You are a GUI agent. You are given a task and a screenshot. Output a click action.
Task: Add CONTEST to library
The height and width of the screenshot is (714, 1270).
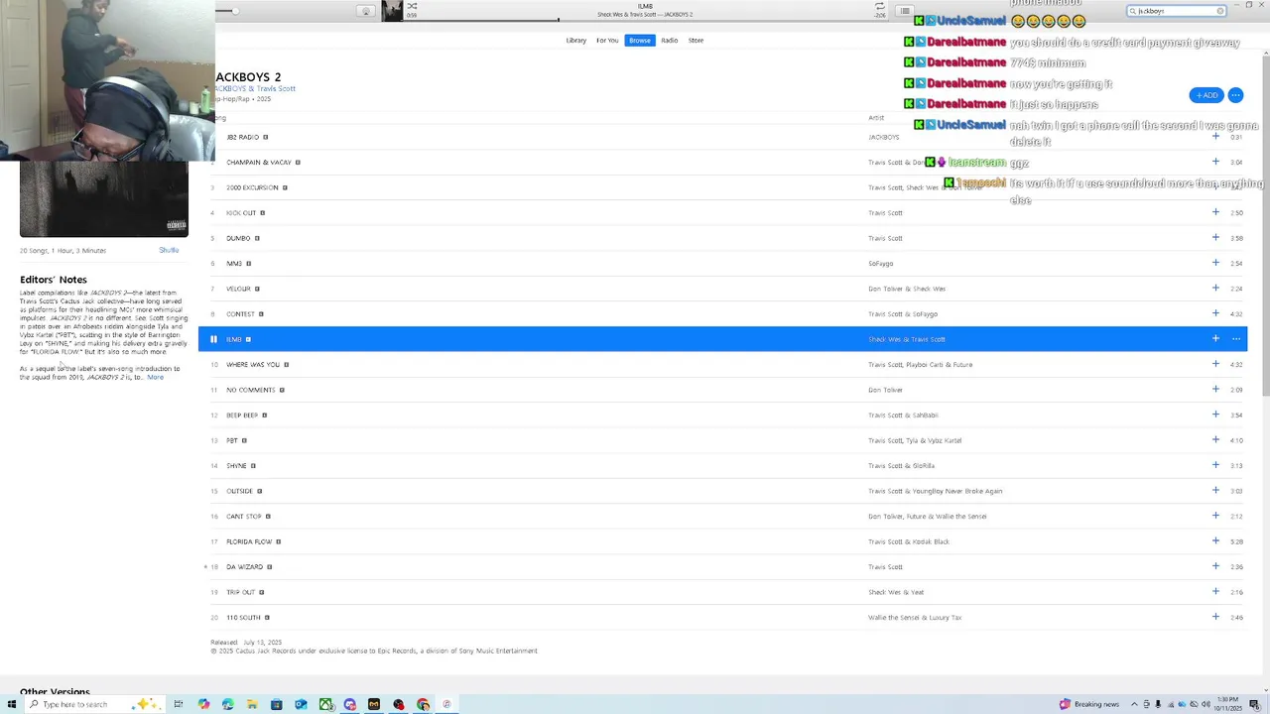coord(1215,313)
